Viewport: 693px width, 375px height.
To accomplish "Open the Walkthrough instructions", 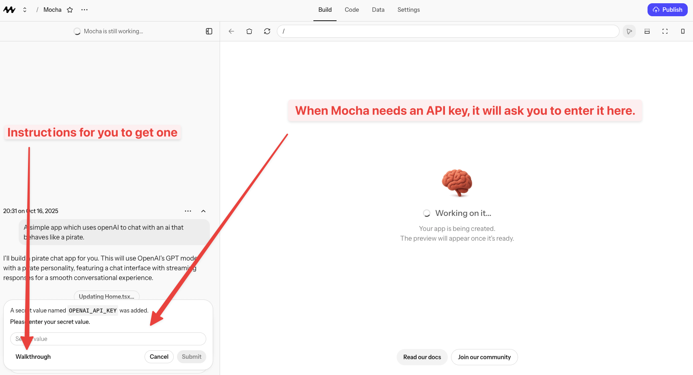I will (x=33, y=357).
